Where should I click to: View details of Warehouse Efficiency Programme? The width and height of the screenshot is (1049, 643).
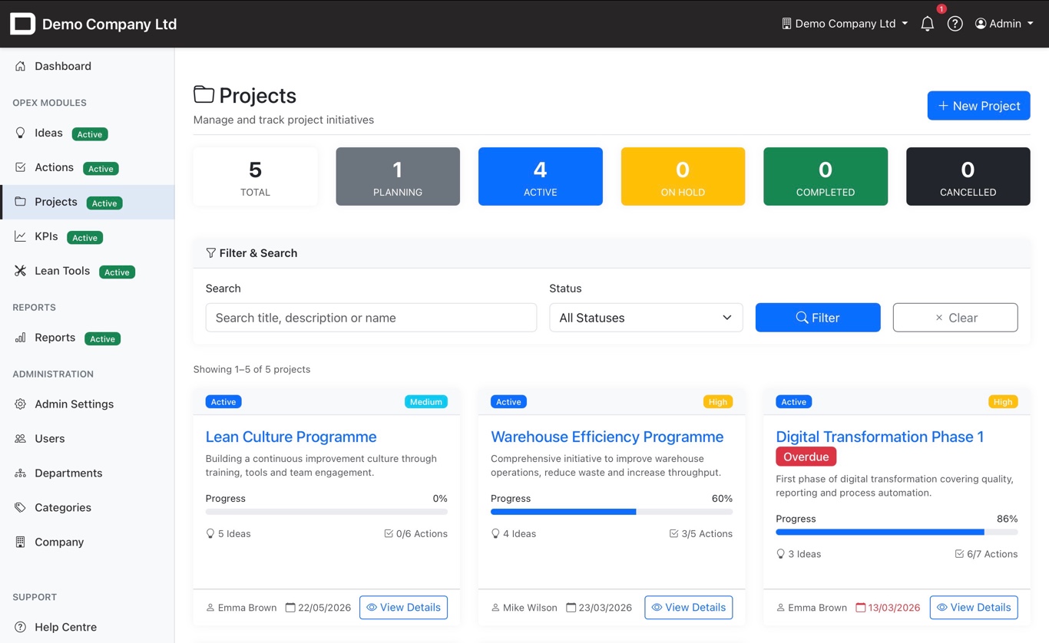[688, 607]
